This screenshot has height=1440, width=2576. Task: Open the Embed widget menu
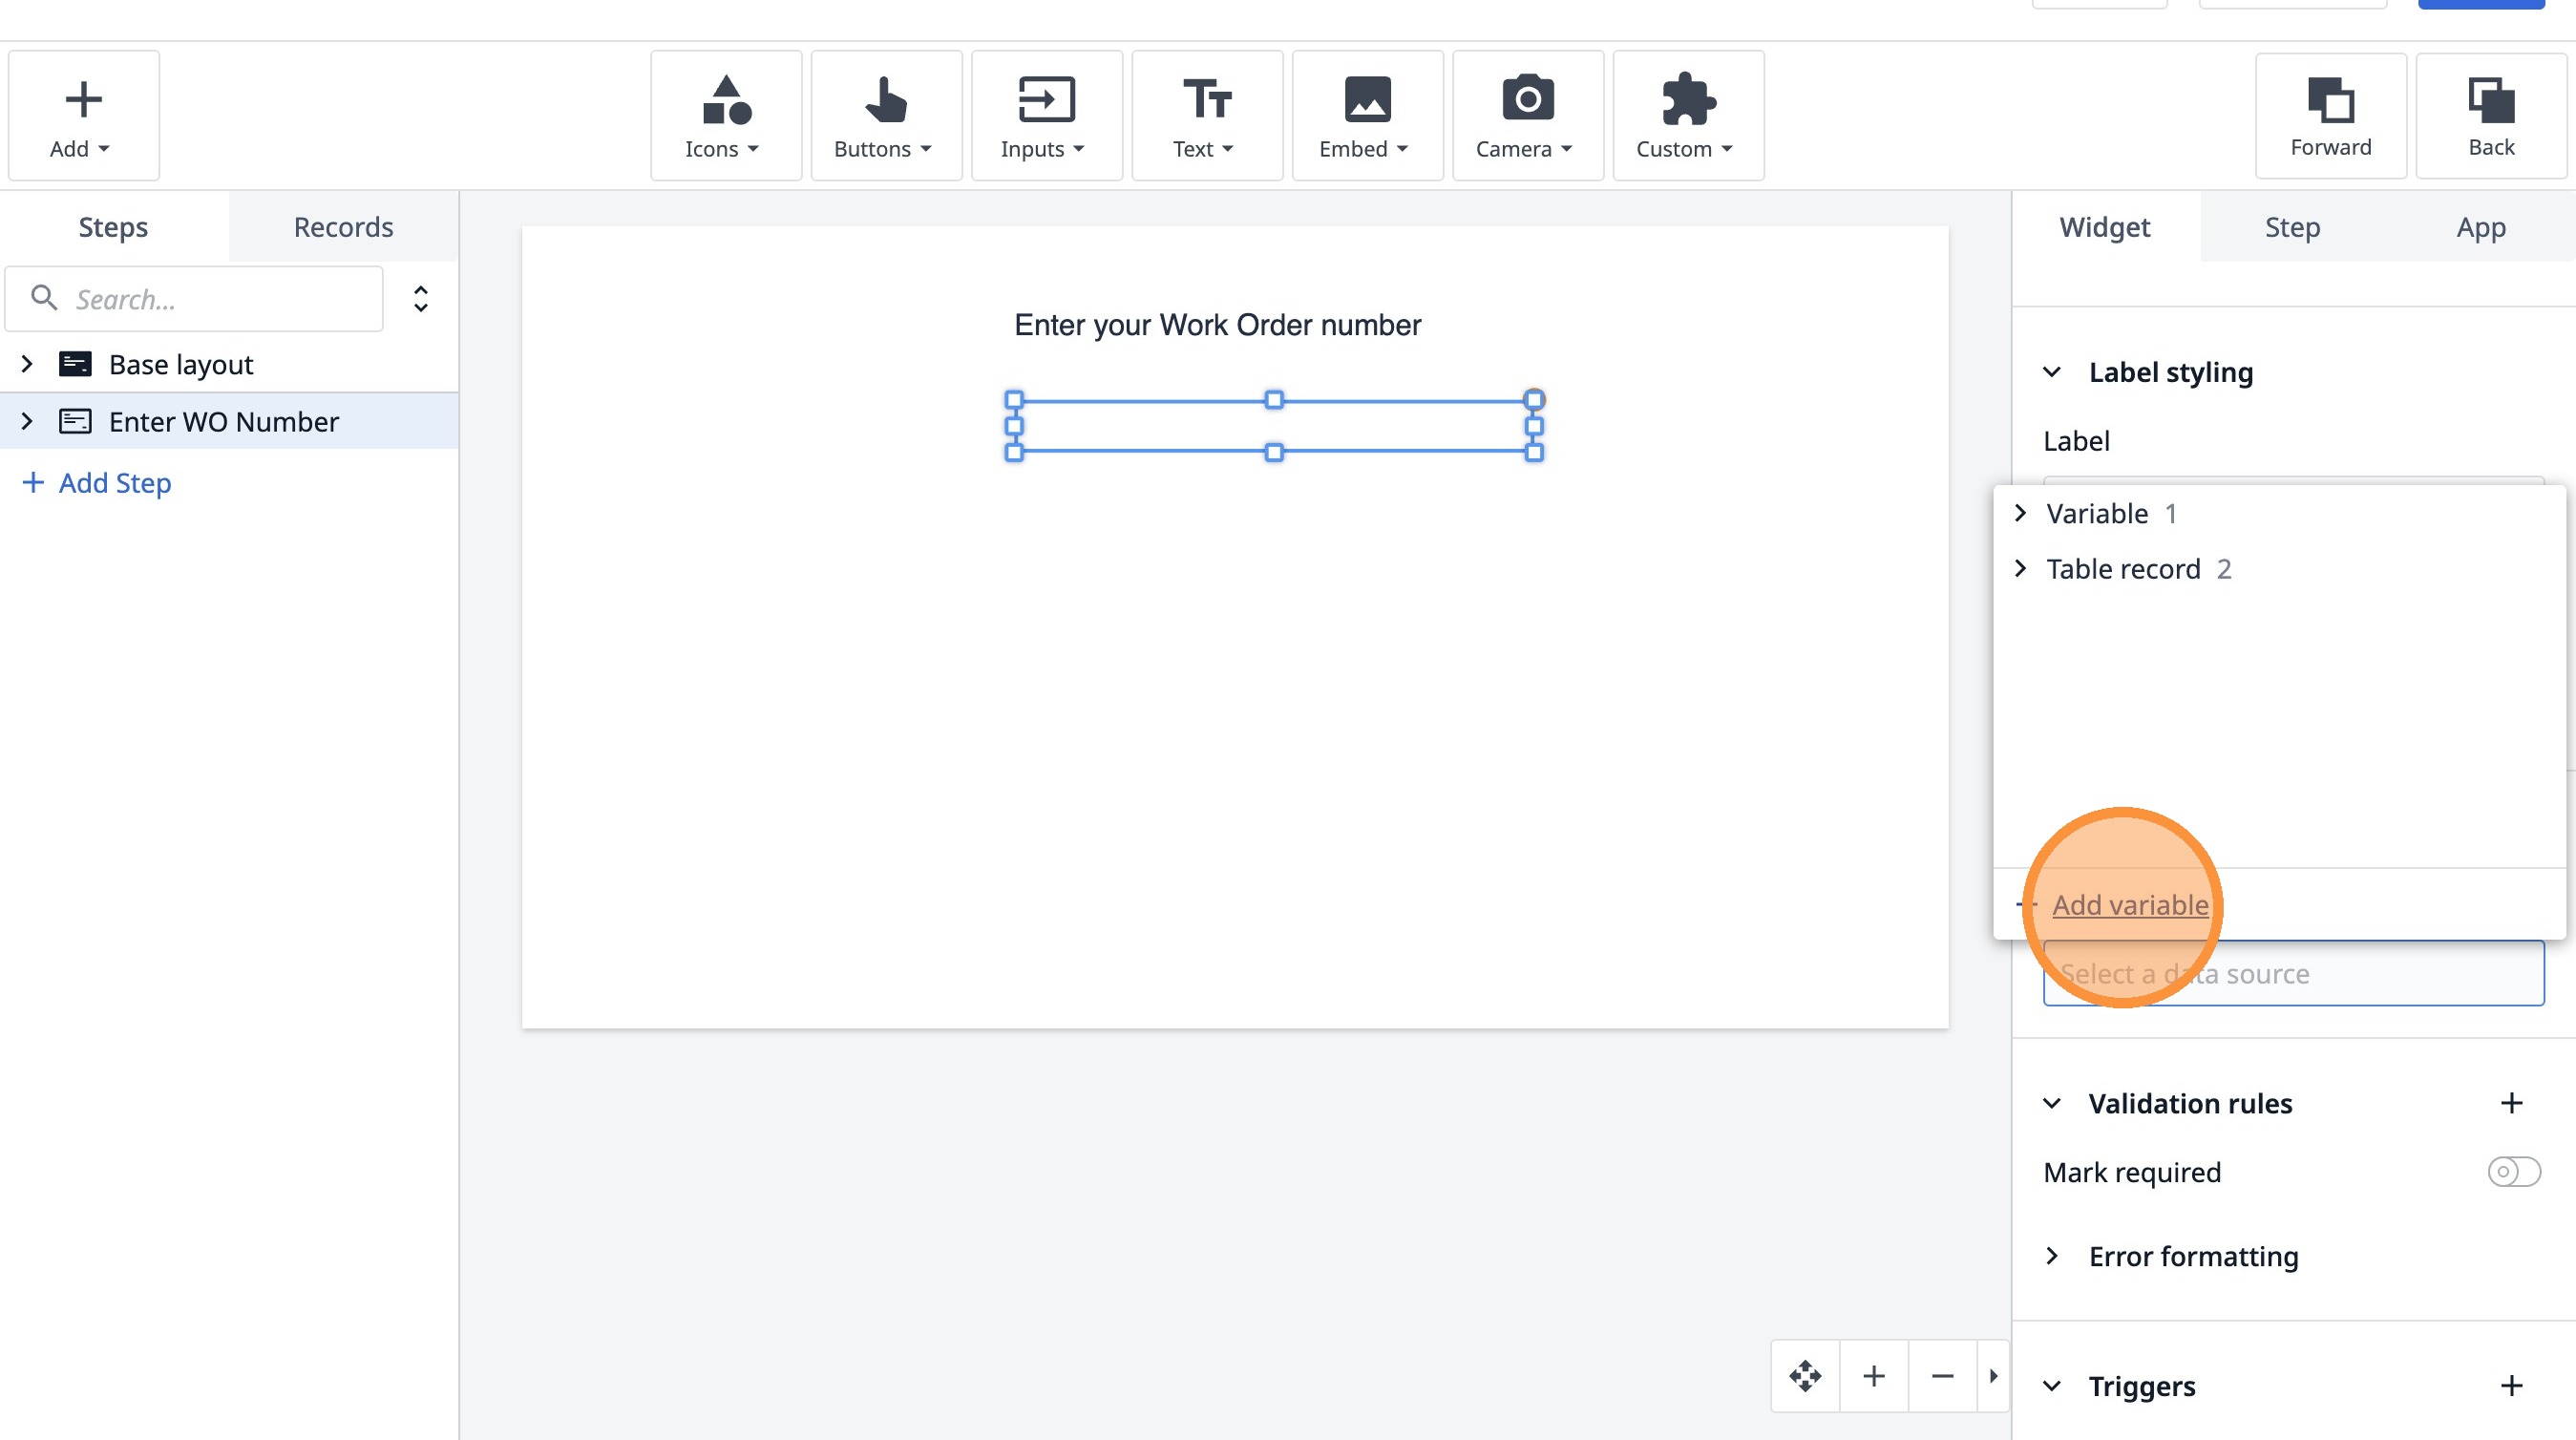(x=1366, y=116)
